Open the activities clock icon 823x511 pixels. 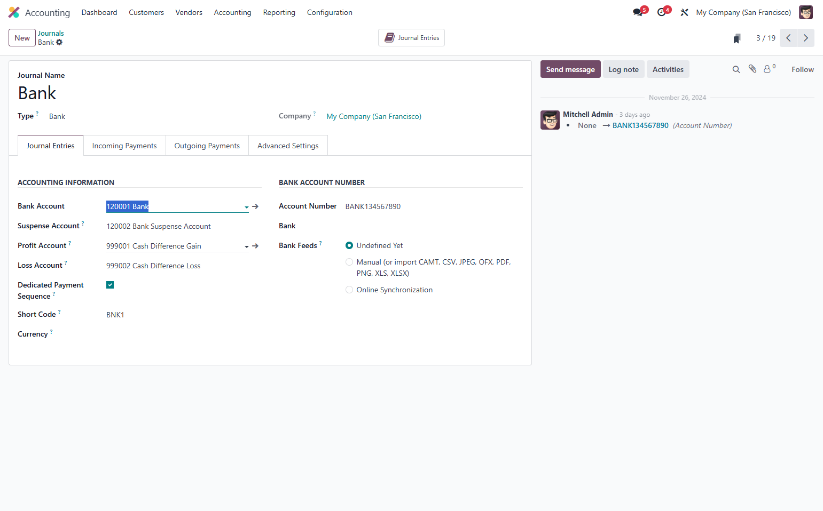pyautogui.click(x=661, y=12)
